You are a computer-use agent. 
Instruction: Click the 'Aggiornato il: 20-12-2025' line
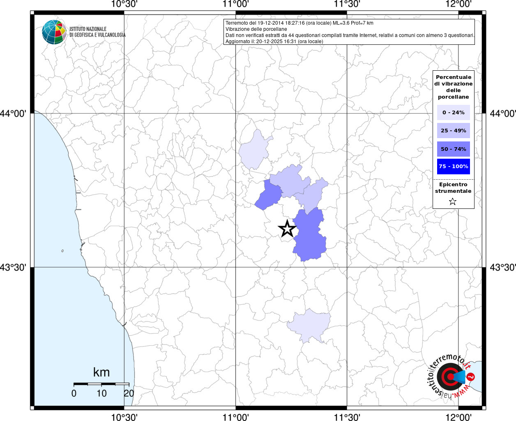(x=274, y=42)
